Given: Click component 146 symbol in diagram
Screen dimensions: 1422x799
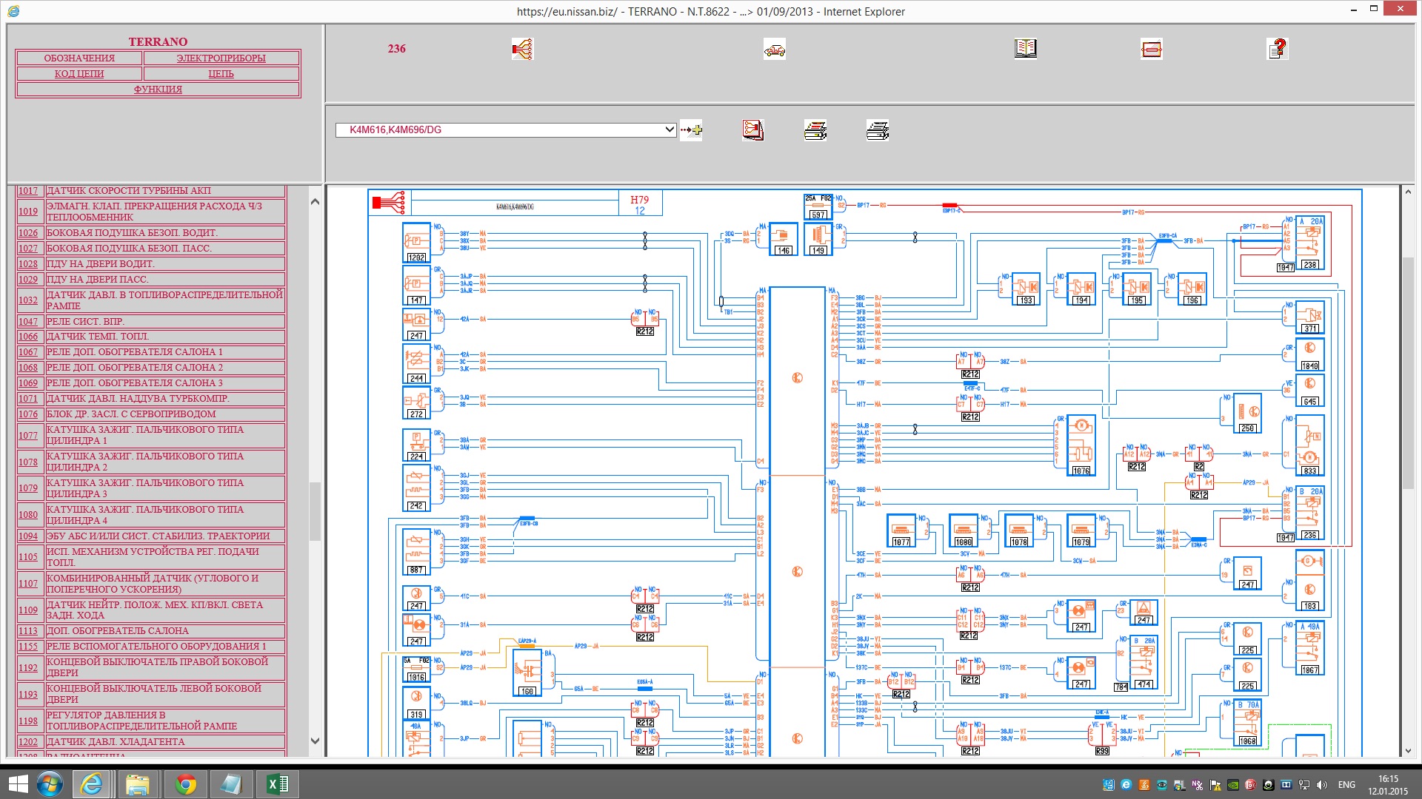Looking at the screenshot, I should click(x=784, y=240).
